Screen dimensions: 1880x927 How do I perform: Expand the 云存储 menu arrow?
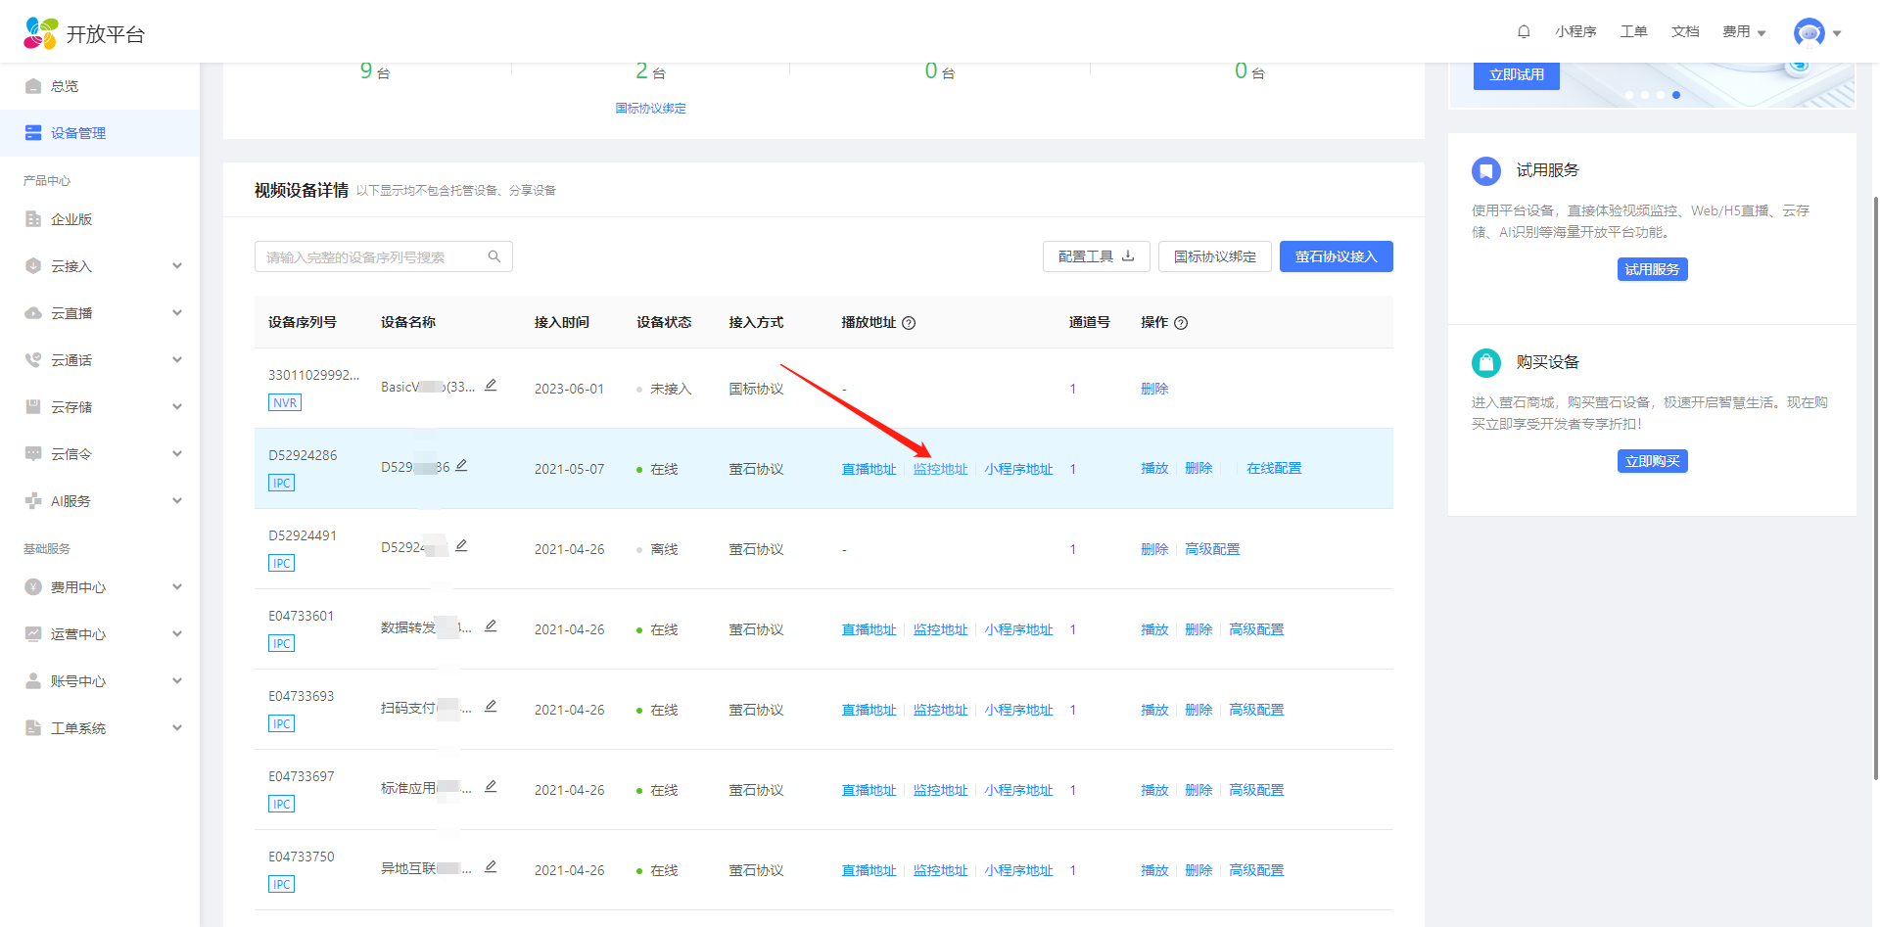pyautogui.click(x=177, y=407)
